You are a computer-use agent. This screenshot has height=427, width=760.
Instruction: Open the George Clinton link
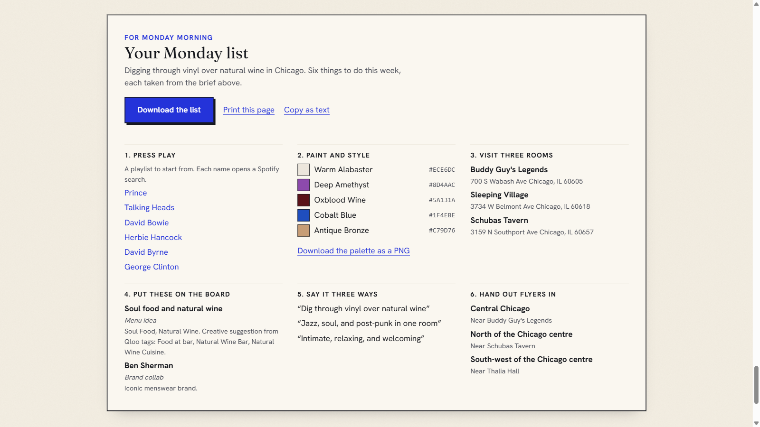tap(152, 267)
